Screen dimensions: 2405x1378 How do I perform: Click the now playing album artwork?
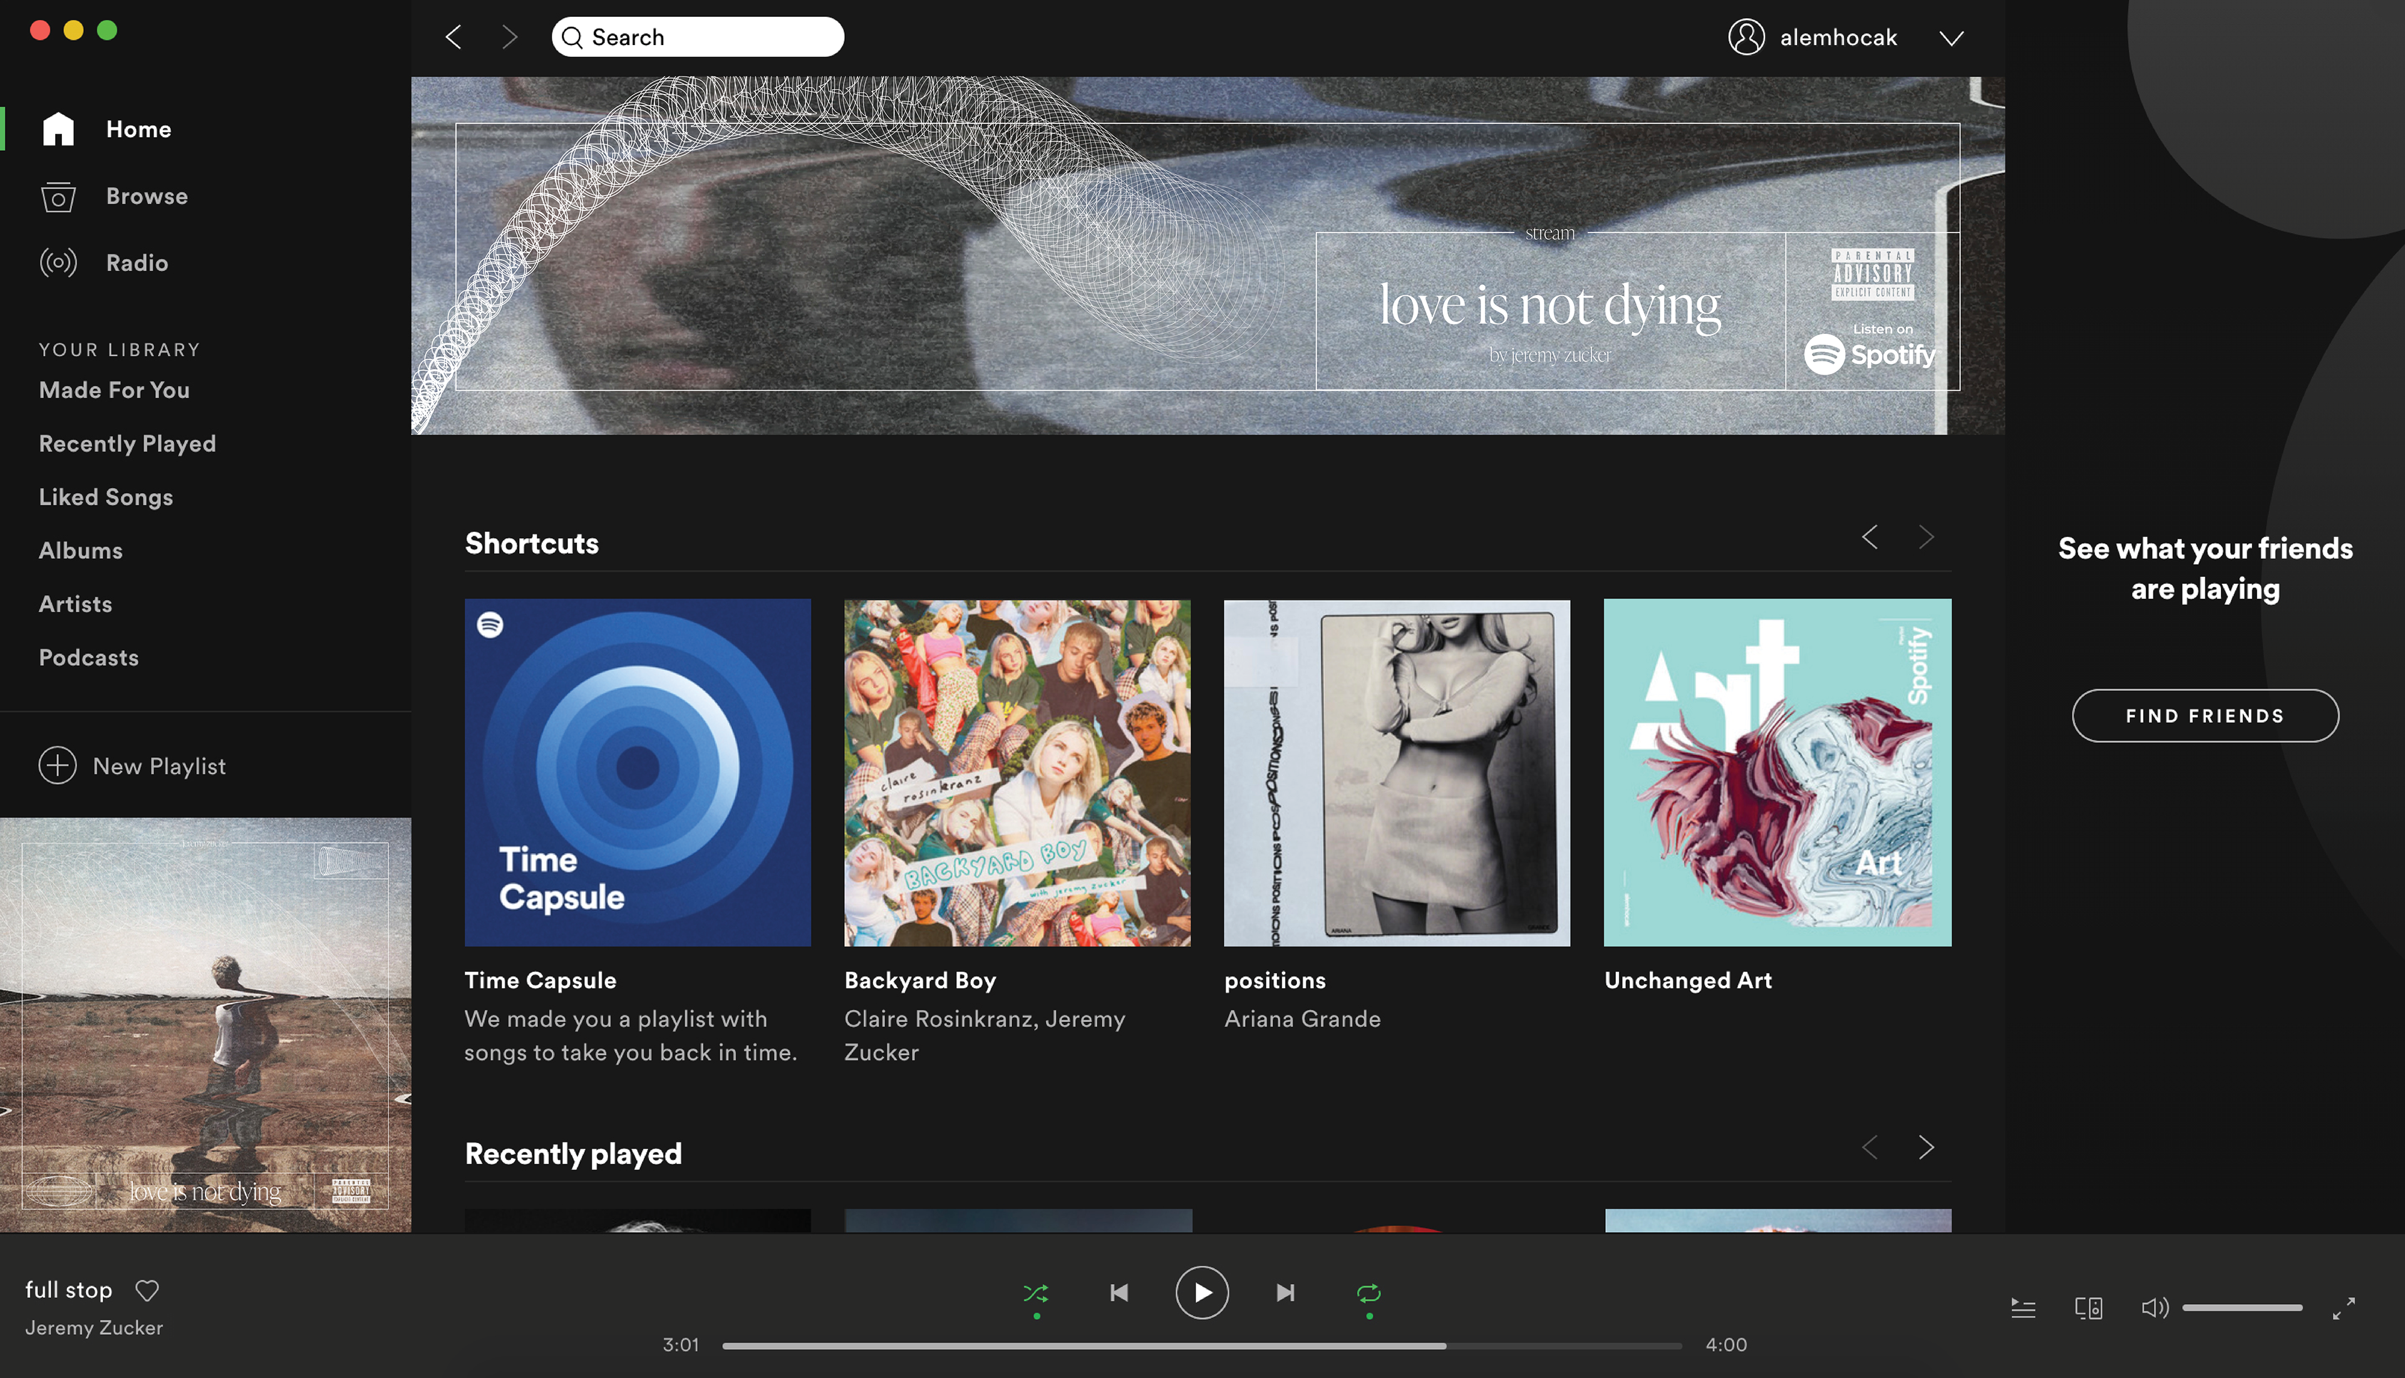tap(205, 1025)
